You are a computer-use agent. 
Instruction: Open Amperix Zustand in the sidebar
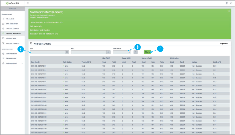[12, 29]
